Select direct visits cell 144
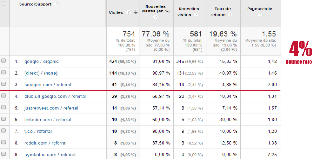 click(x=113, y=73)
